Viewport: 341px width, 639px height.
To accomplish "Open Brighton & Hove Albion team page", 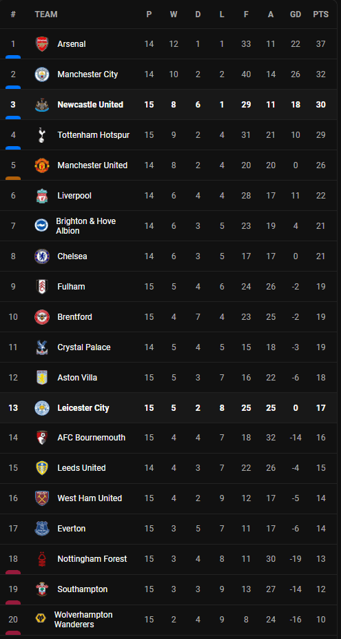I will click(x=86, y=226).
